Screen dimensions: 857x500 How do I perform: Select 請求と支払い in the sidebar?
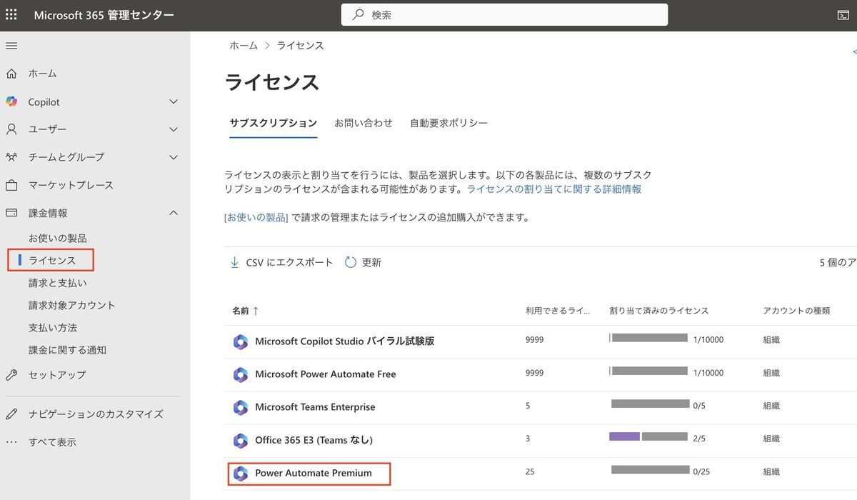pyautogui.click(x=58, y=283)
